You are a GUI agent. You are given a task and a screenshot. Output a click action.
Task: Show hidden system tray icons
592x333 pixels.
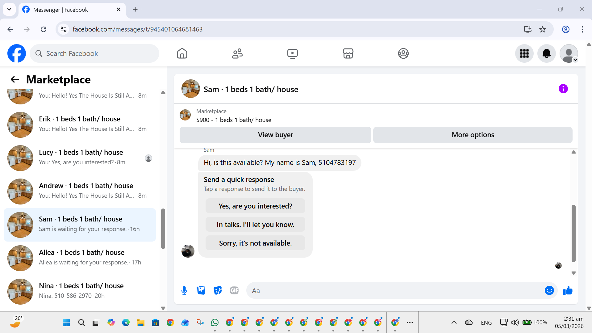click(454, 322)
